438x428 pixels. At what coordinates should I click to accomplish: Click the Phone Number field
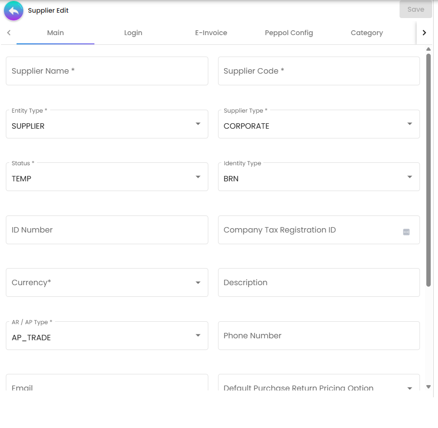click(319, 335)
